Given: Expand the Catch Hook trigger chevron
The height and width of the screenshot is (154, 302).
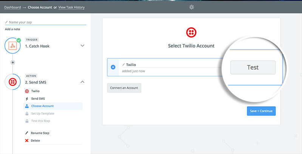Looking at the screenshot, I should tap(82, 46).
